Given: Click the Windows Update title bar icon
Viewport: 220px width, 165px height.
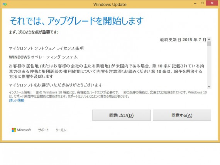Looking at the screenshot, I should [x=5, y=4].
